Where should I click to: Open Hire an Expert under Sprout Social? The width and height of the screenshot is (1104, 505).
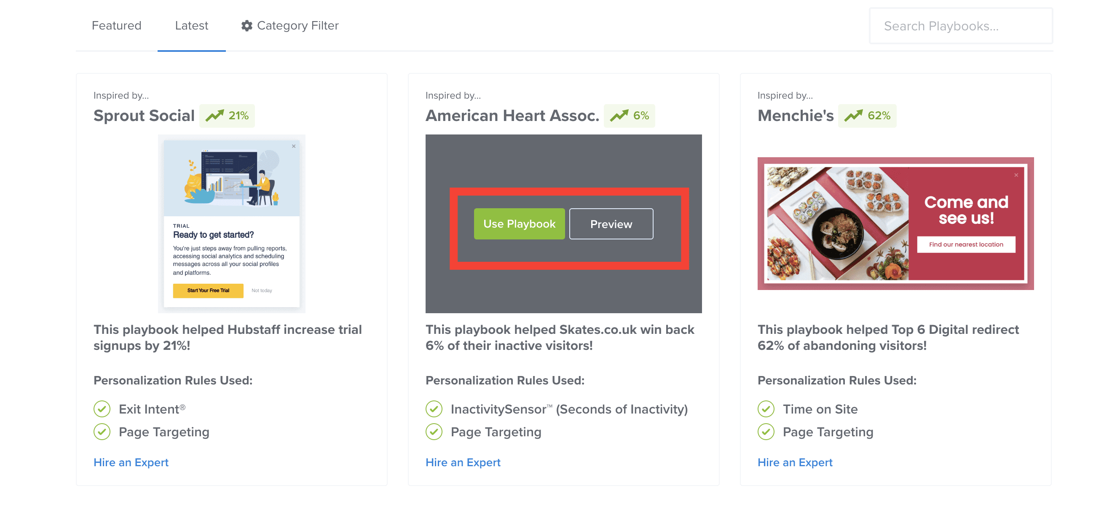tap(131, 462)
